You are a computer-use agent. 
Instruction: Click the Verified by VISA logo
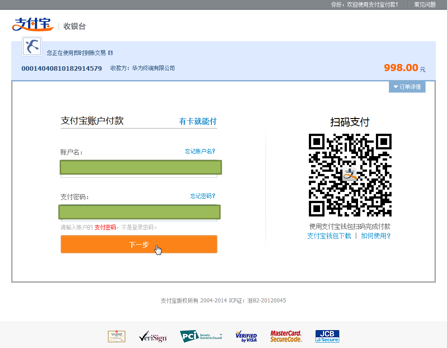[x=246, y=336]
